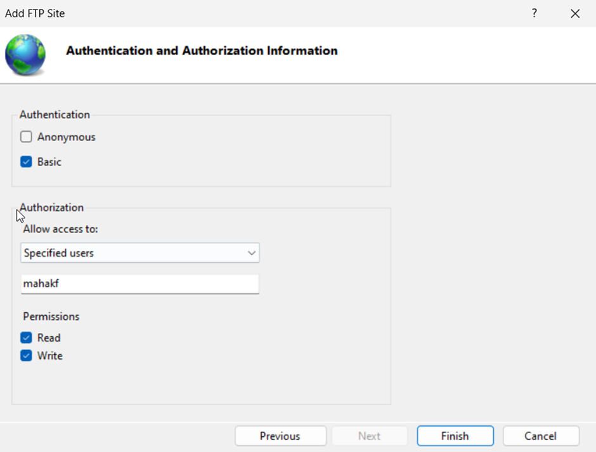Click the chevron arrow of the access combo box
The width and height of the screenshot is (596, 452).
point(251,253)
